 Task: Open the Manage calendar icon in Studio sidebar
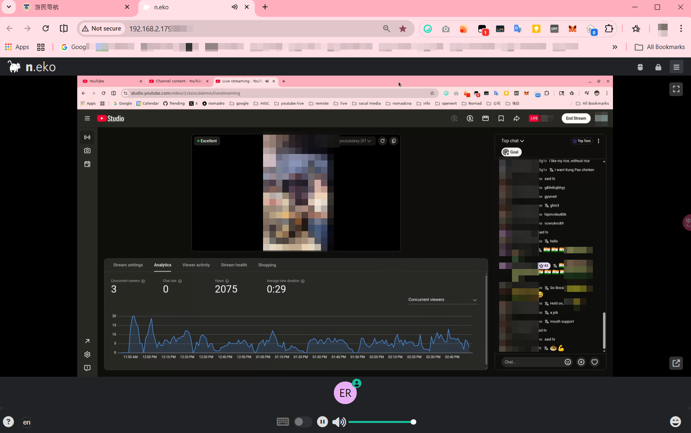[x=87, y=164]
